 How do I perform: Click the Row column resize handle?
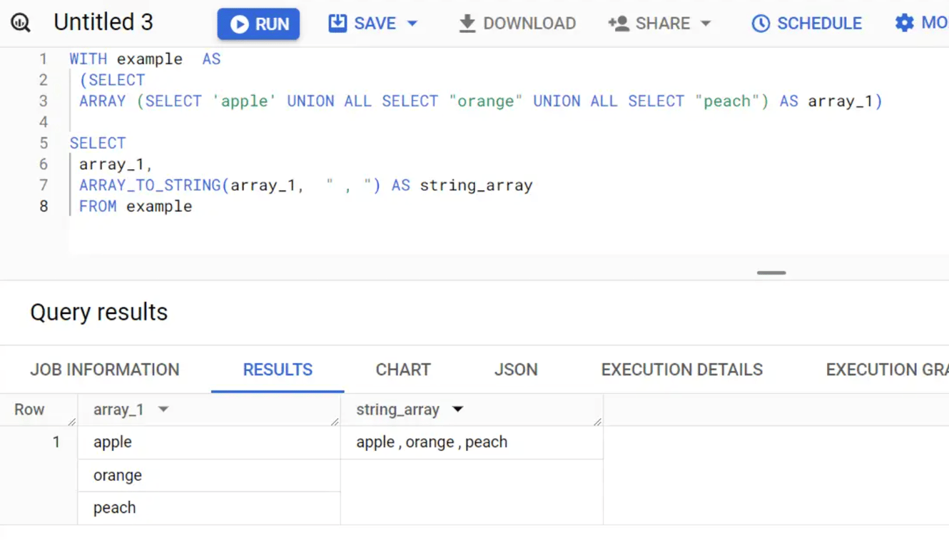point(71,422)
